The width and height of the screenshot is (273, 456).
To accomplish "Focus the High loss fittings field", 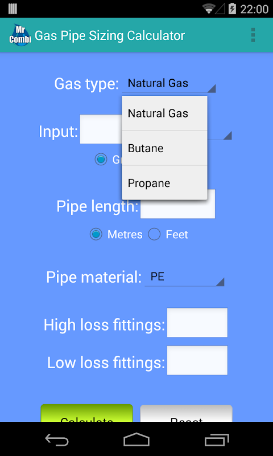I will pos(197,323).
